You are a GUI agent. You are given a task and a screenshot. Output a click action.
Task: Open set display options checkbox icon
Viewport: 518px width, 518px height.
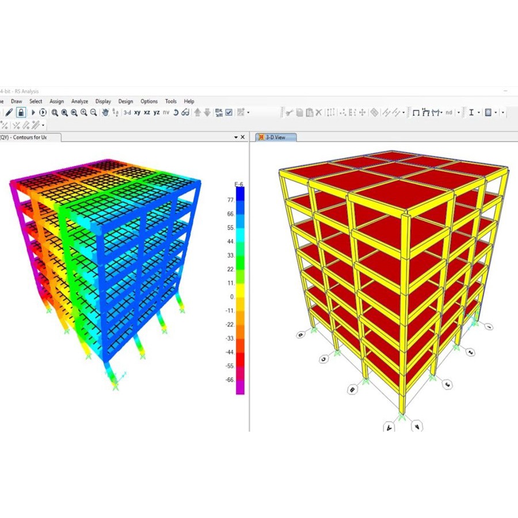[x=228, y=113]
